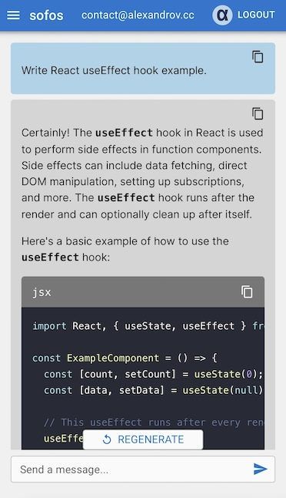
Task: Click the const ExampleComponent code line
Action: pyautogui.click(x=125, y=358)
